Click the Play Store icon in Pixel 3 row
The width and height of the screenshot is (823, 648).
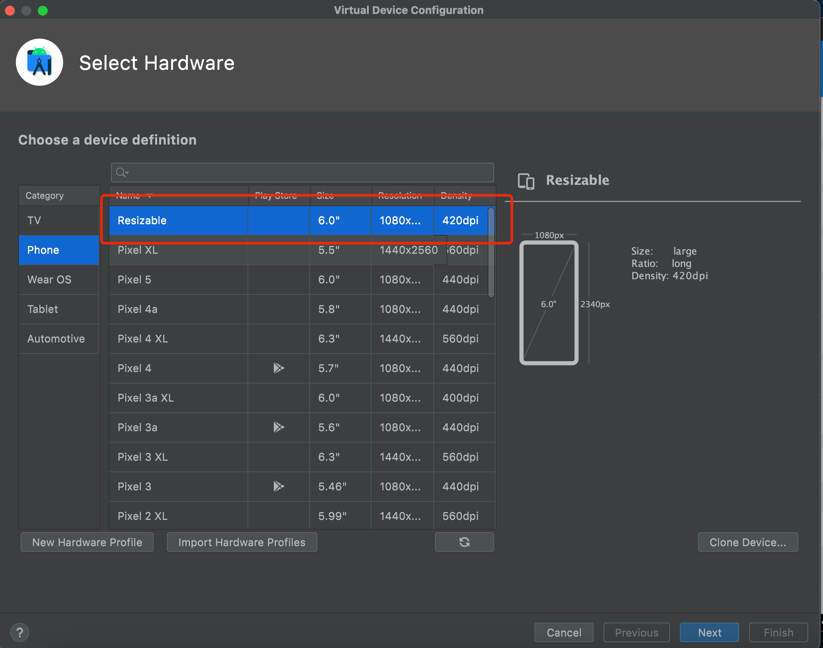coord(279,486)
